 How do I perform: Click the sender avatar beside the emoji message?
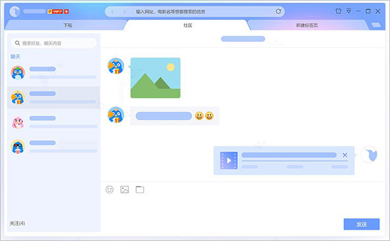point(116,115)
